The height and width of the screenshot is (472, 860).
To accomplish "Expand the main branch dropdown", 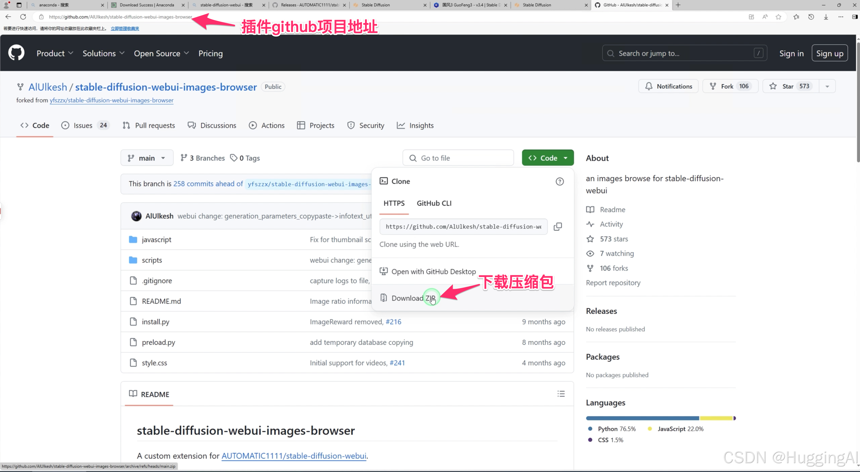I will click(x=147, y=158).
